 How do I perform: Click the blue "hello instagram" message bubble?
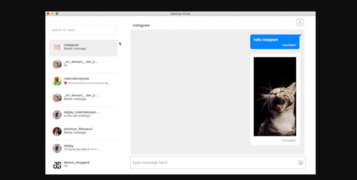pos(275,41)
